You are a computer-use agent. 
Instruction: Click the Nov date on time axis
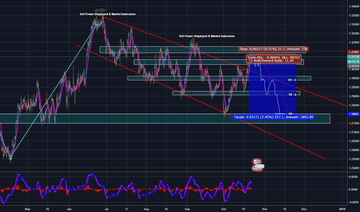(x=265, y=209)
